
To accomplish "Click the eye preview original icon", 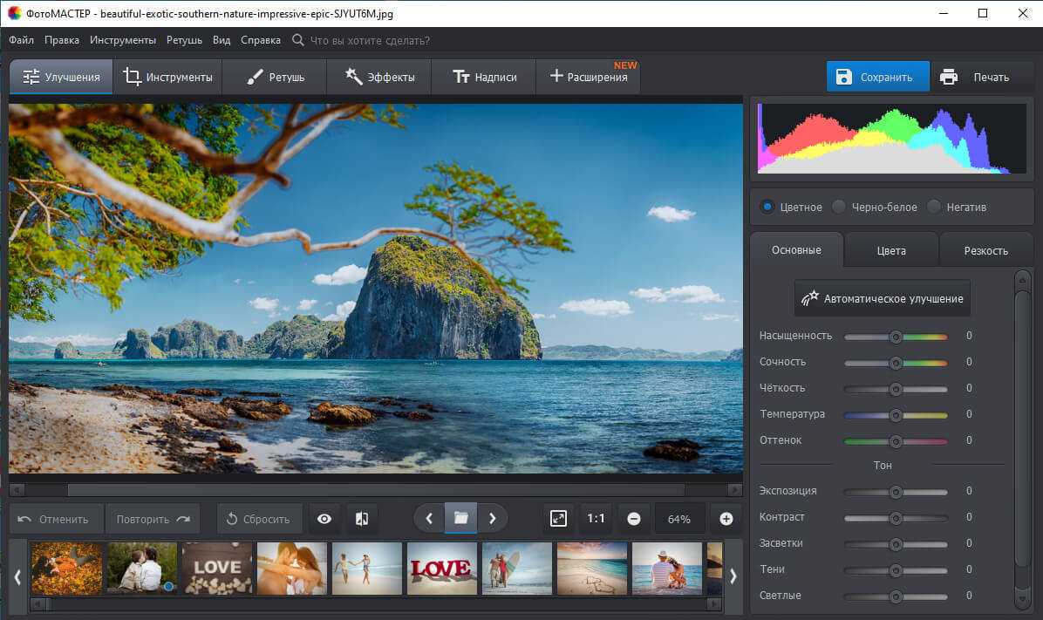I will point(324,519).
